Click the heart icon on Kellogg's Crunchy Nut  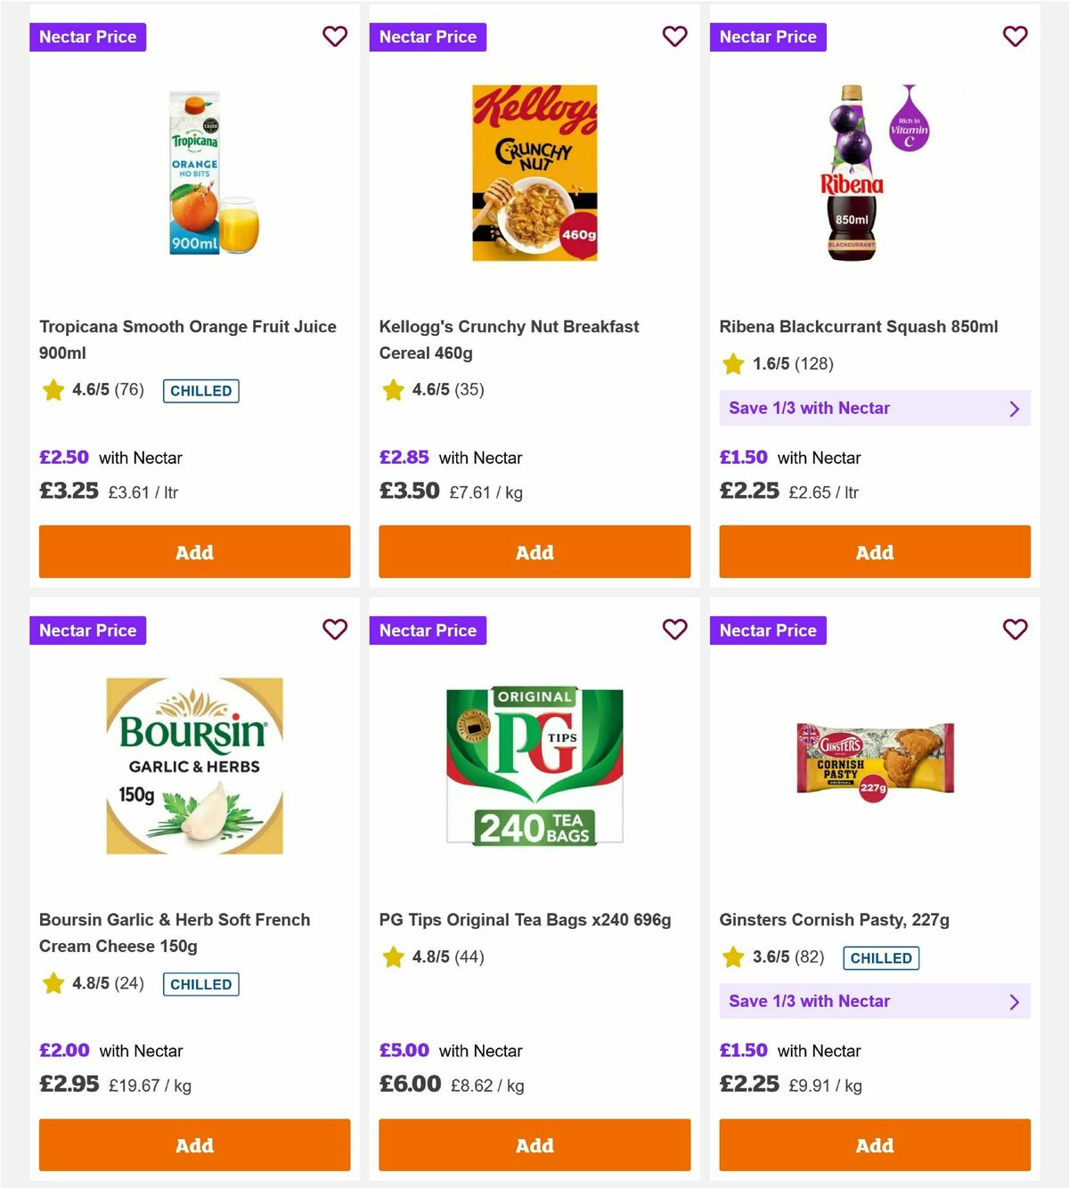tap(675, 37)
